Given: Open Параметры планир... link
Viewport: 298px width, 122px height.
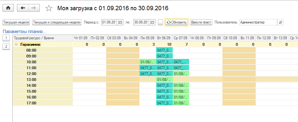Looking at the screenshot, I should point(24,32).
